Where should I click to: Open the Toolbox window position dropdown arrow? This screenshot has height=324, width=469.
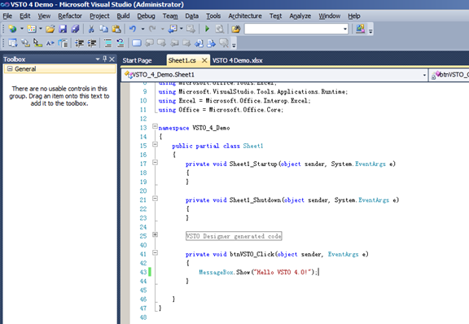[x=98, y=59]
